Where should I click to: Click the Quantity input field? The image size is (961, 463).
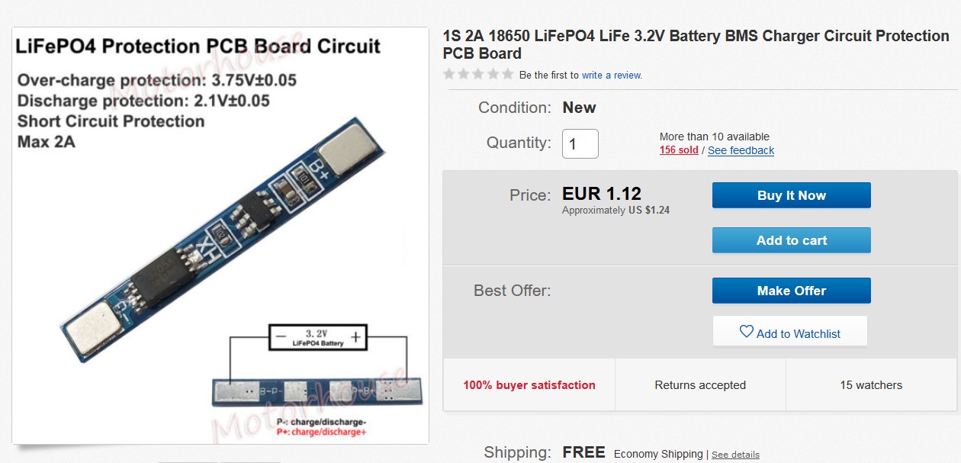580,143
